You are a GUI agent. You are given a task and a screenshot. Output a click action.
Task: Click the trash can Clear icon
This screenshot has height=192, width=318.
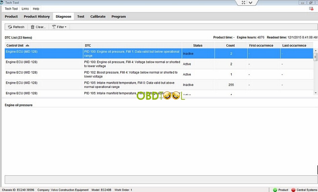(x=33, y=27)
